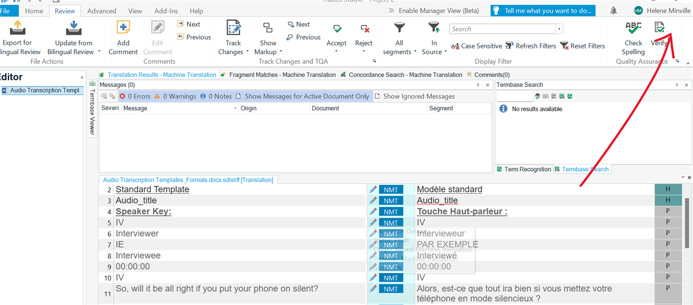Click Reset Filters
Viewport: 693px width, 305px height.
pos(582,46)
